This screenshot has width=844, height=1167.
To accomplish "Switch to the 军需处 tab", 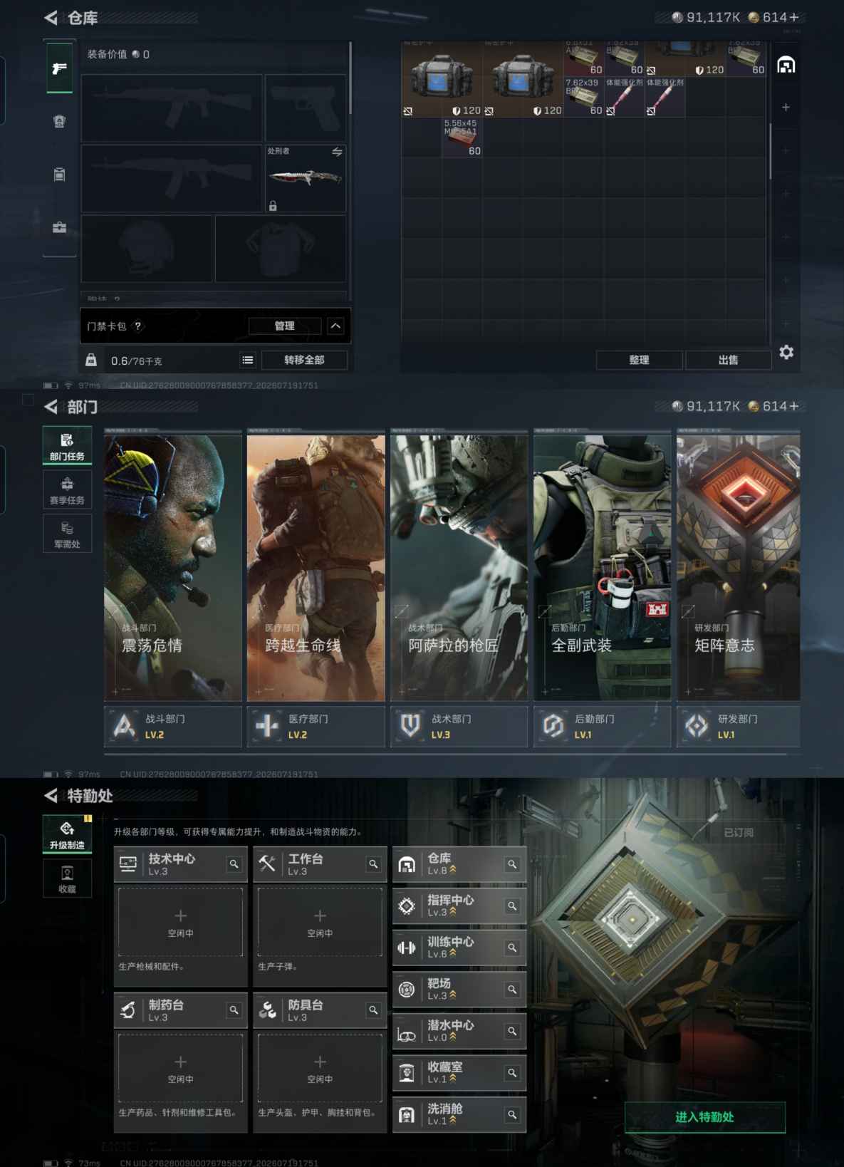I will 67,534.
